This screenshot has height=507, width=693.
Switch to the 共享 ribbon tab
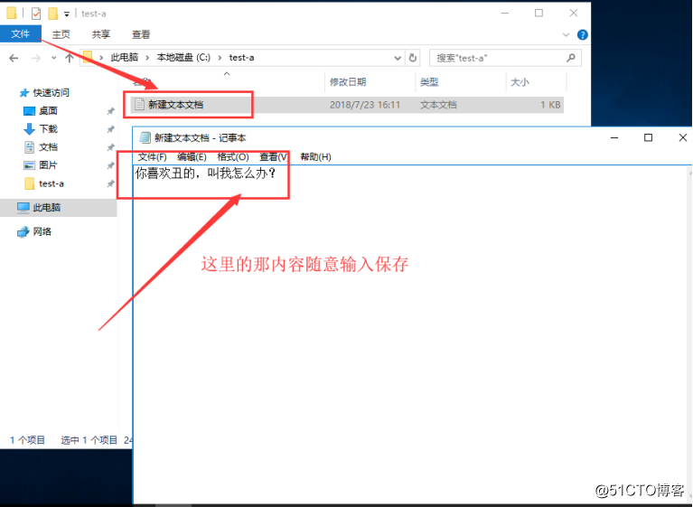[x=101, y=34]
